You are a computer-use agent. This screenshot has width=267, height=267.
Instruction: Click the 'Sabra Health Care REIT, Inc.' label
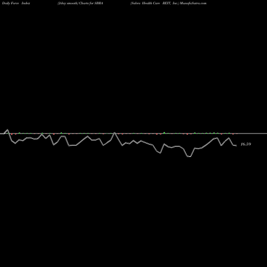[x=154, y=3]
